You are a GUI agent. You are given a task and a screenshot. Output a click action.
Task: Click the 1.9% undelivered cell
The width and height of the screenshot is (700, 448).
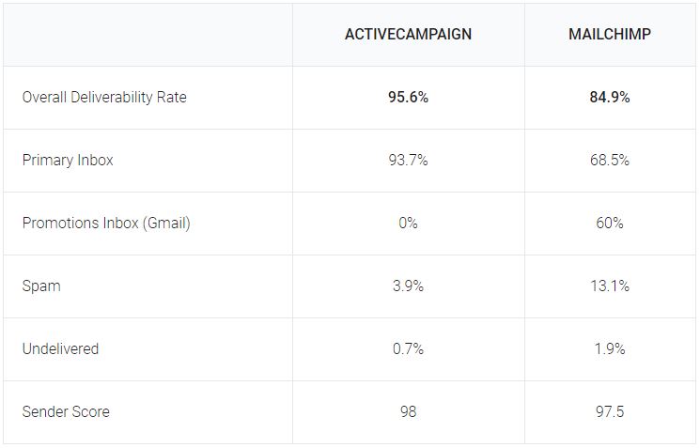(610, 349)
